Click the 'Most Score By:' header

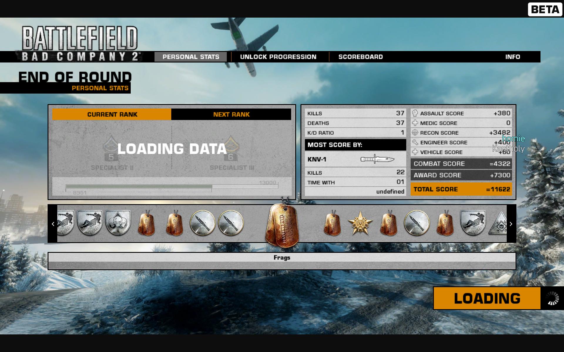pyautogui.click(x=355, y=145)
